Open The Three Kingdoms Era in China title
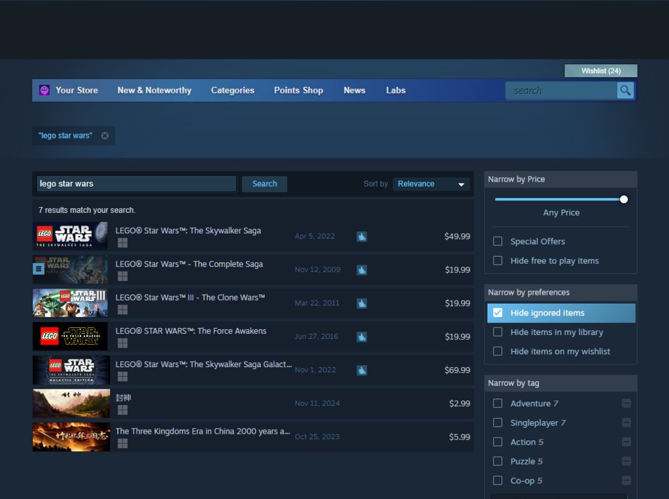The height and width of the screenshot is (499, 669). click(203, 431)
